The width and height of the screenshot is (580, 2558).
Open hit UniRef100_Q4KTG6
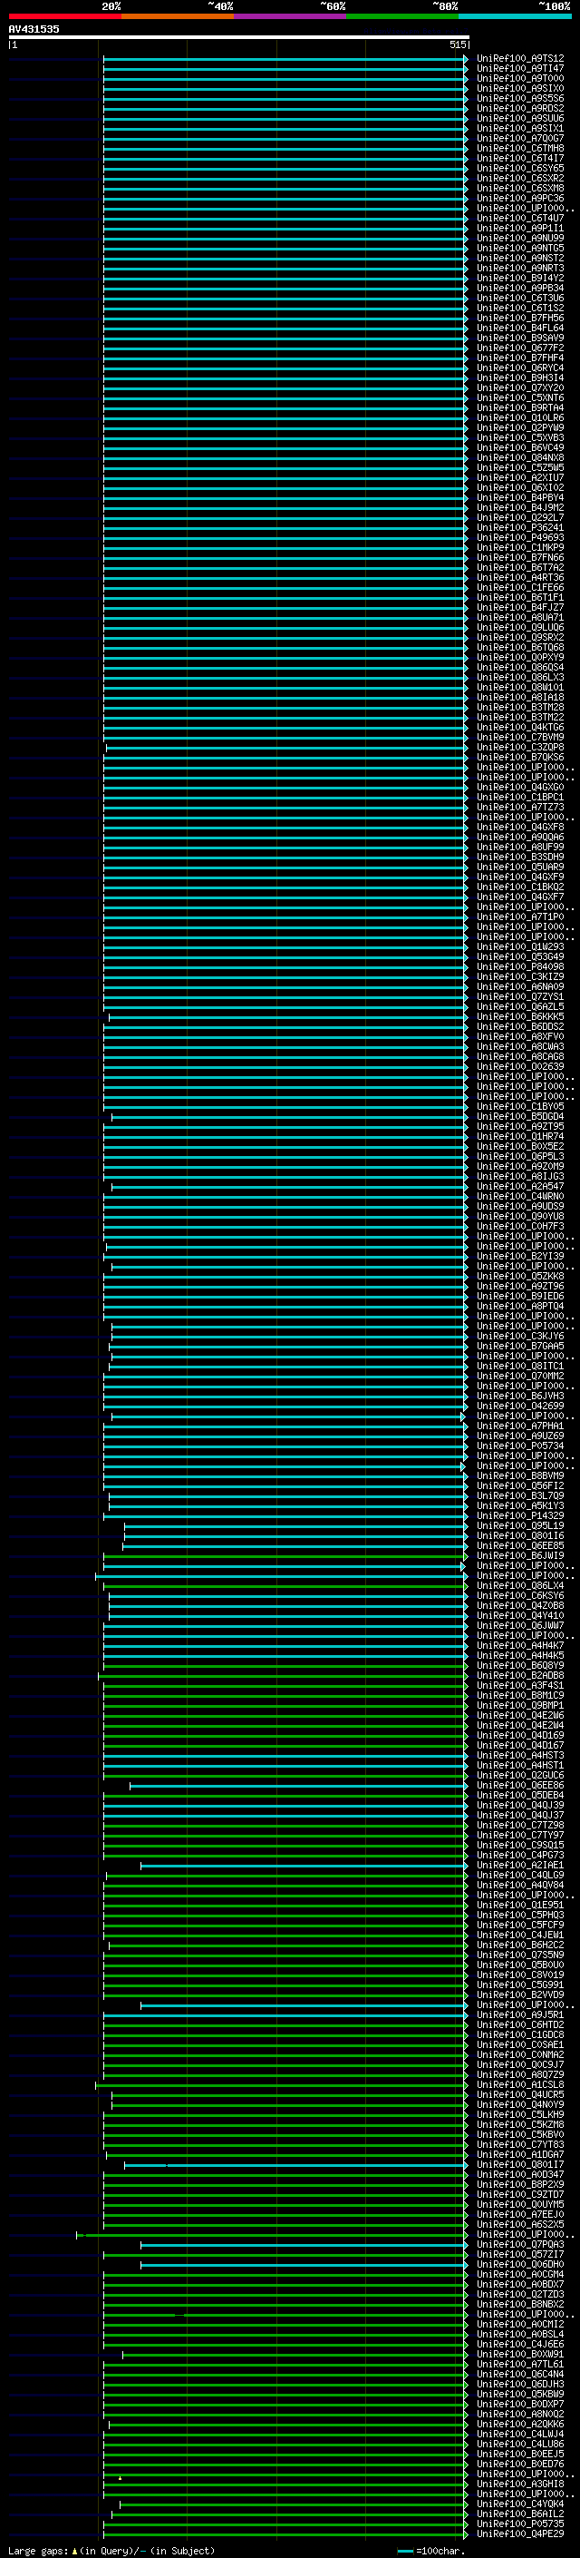pyautogui.click(x=519, y=727)
